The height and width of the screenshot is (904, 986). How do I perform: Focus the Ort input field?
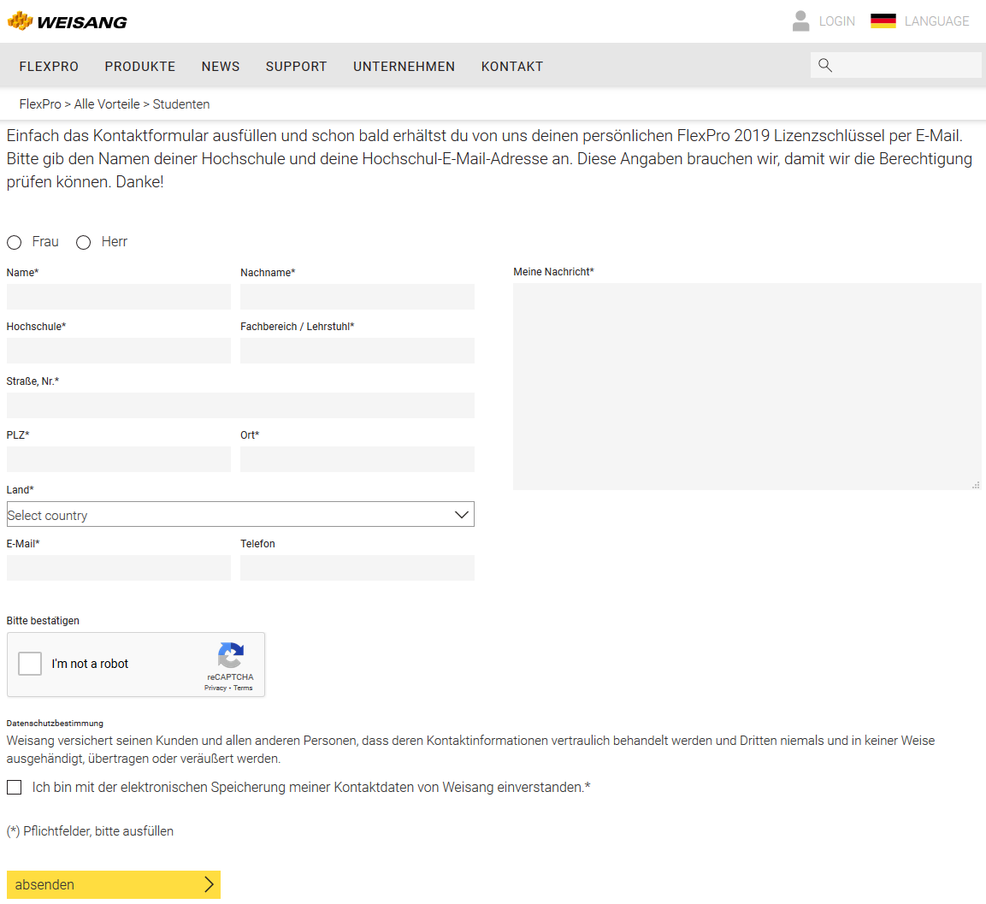pos(357,459)
